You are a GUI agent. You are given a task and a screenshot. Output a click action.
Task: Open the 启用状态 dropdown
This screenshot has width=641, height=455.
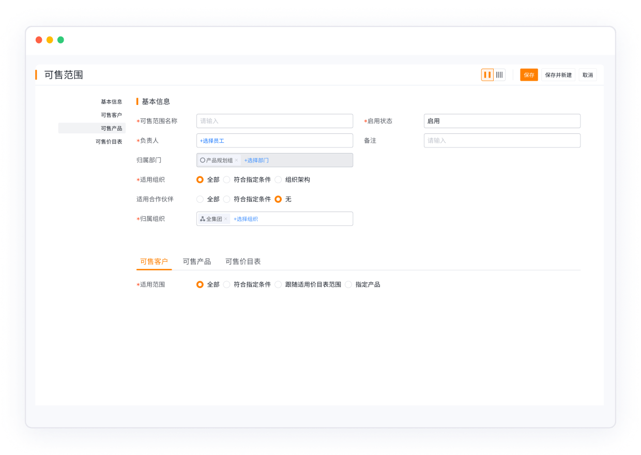tap(502, 120)
